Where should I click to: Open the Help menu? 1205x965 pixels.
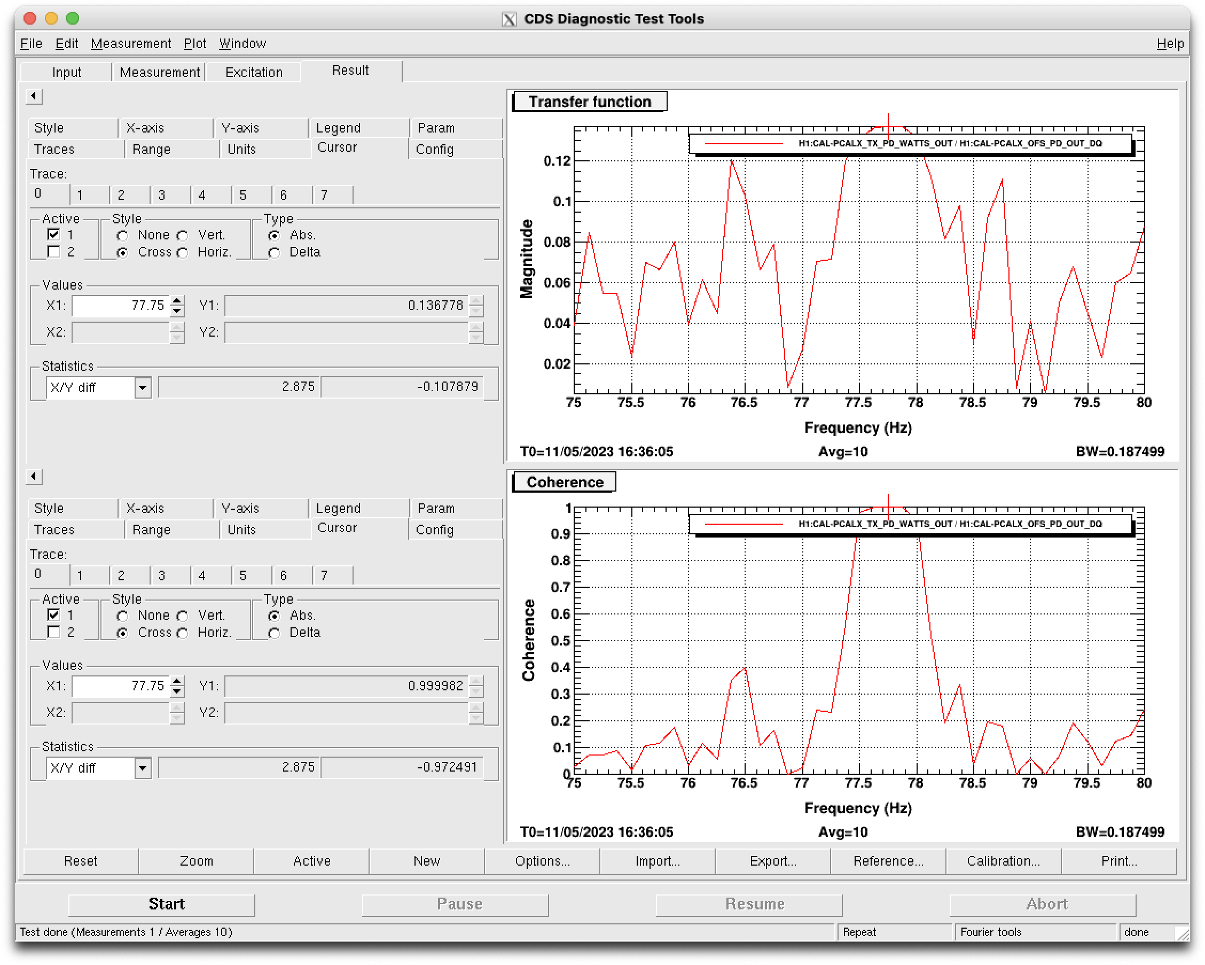[1170, 44]
